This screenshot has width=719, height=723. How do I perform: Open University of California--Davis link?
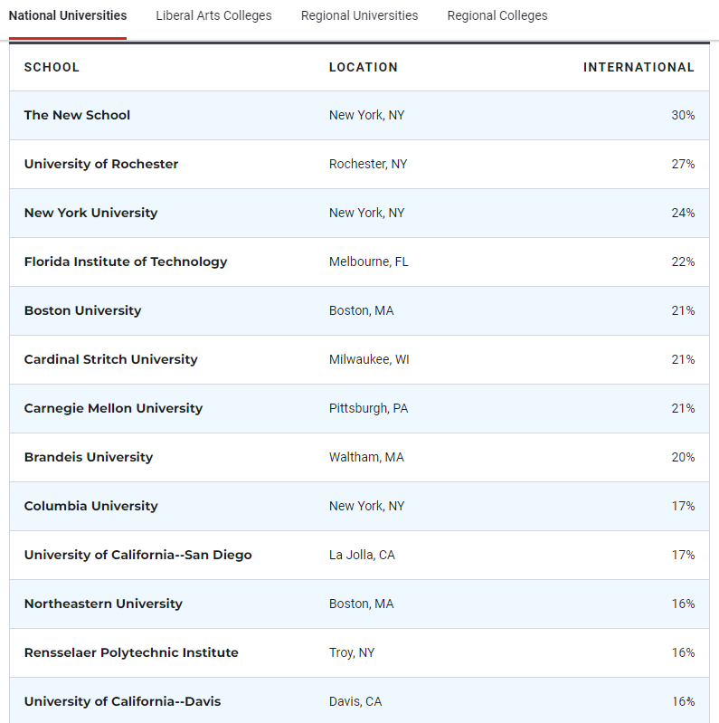[122, 701]
